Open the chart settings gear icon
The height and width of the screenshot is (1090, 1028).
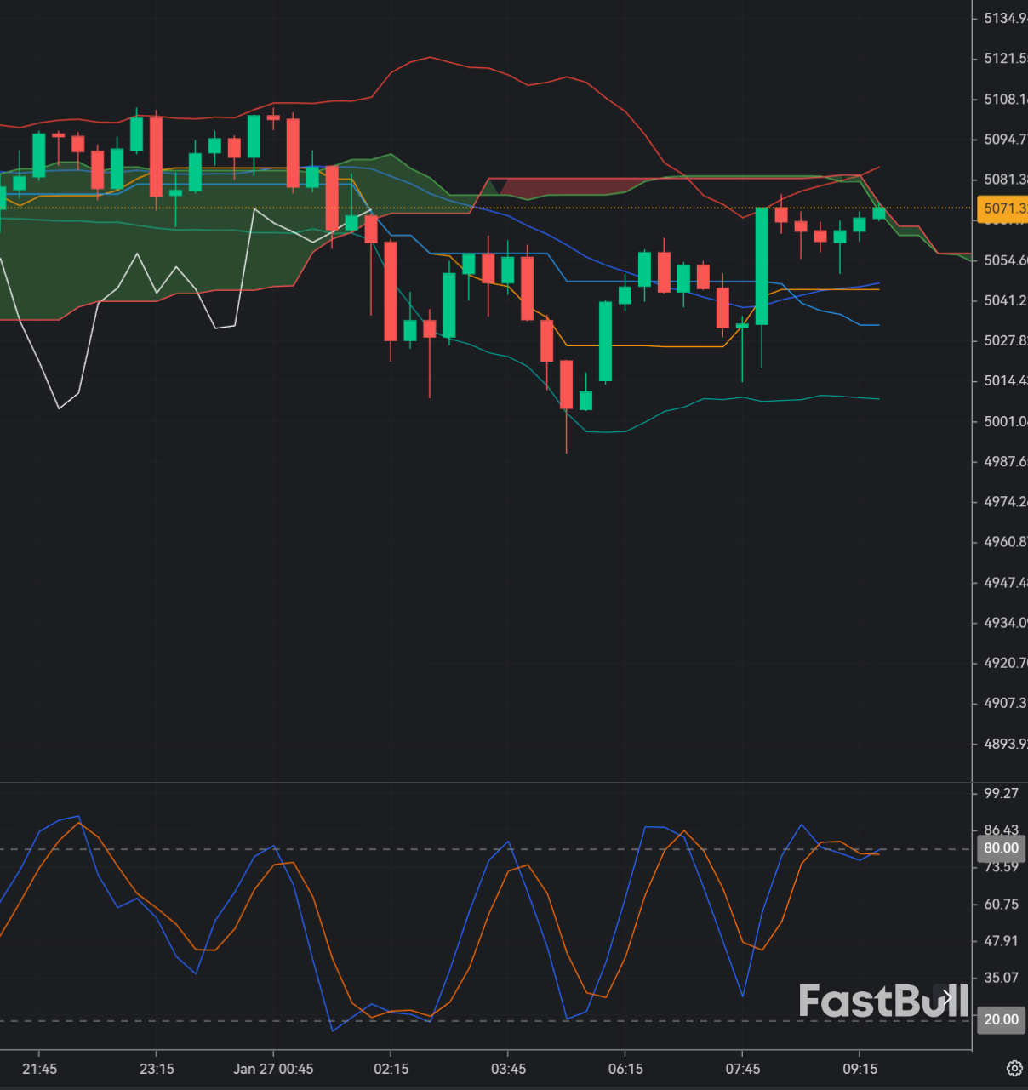click(1014, 1067)
